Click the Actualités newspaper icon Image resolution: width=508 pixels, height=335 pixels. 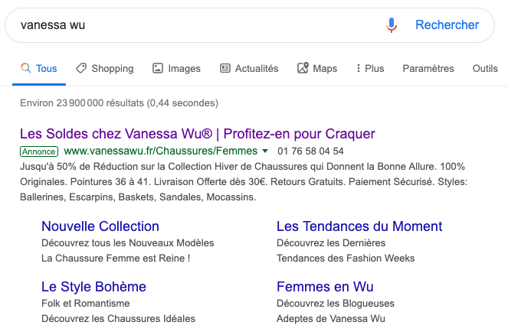tap(225, 68)
